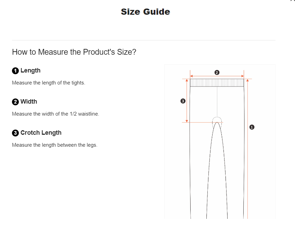Click the number 1 badge beside Length heading

point(15,71)
